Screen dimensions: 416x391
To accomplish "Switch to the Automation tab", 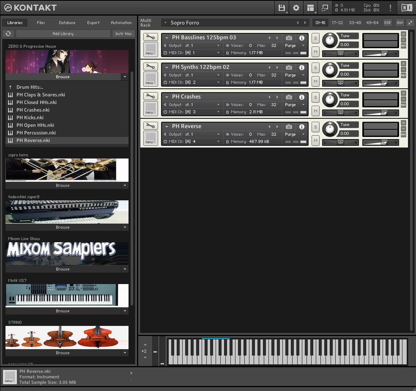I will tap(121, 23).
